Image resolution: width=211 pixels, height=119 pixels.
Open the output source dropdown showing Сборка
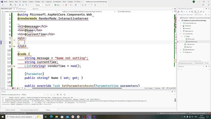pyautogui.click(x=33, y=95)
